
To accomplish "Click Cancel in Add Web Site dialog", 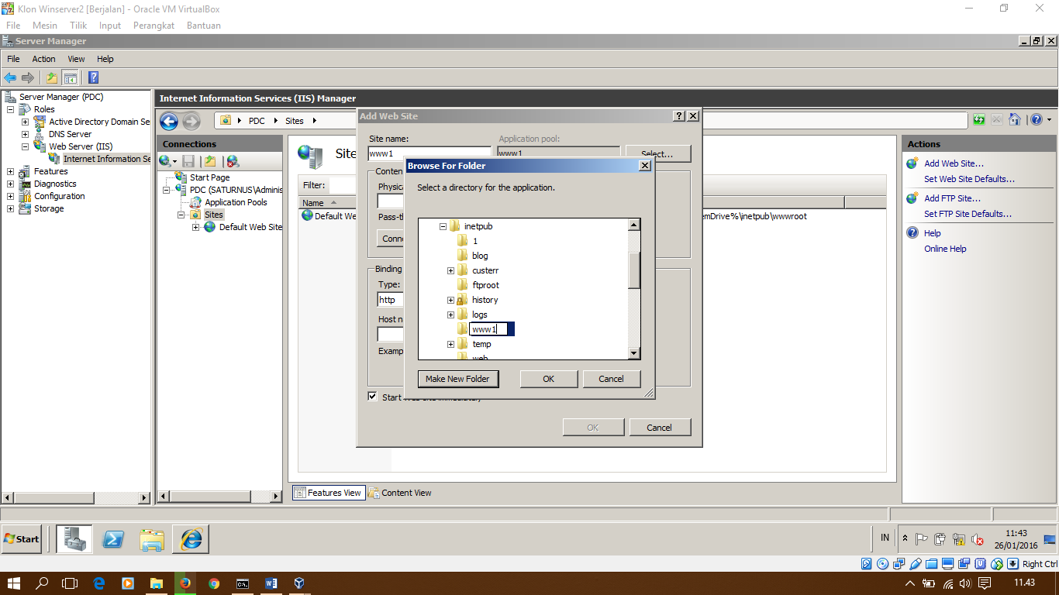I will pyautogui.click(x=659, y=428).
